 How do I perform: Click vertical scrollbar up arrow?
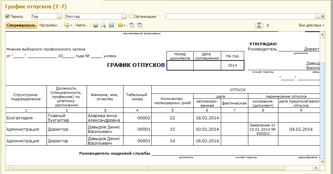point(322,34)
